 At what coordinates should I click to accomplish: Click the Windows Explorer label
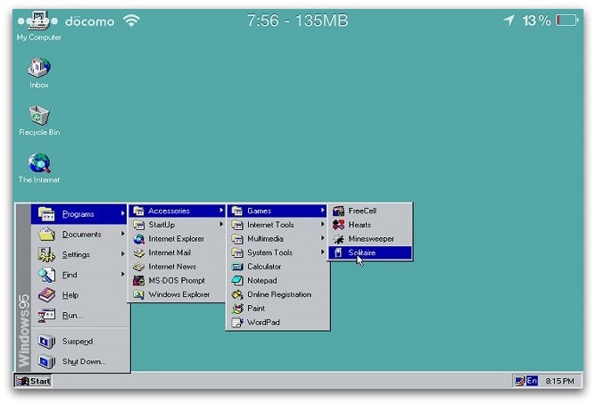[178, 294]
